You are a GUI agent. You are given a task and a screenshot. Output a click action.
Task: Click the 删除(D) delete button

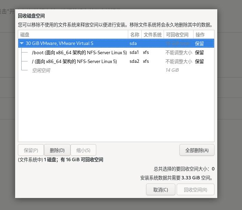tap(57, 150)
